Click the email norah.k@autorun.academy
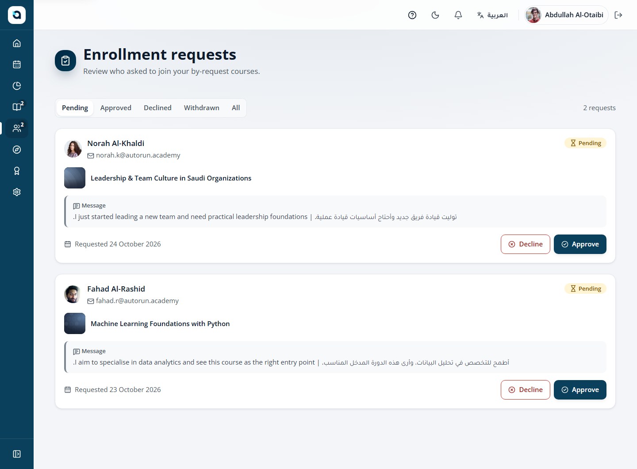637x469 pixels. click(x=138, y=155)
